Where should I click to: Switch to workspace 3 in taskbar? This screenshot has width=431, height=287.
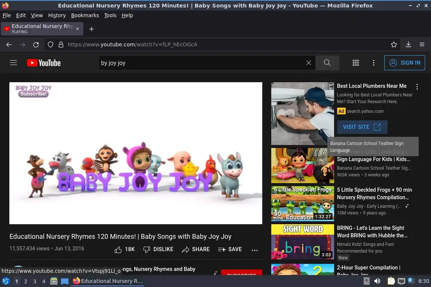pyautogui.click(x=35, y=281)
